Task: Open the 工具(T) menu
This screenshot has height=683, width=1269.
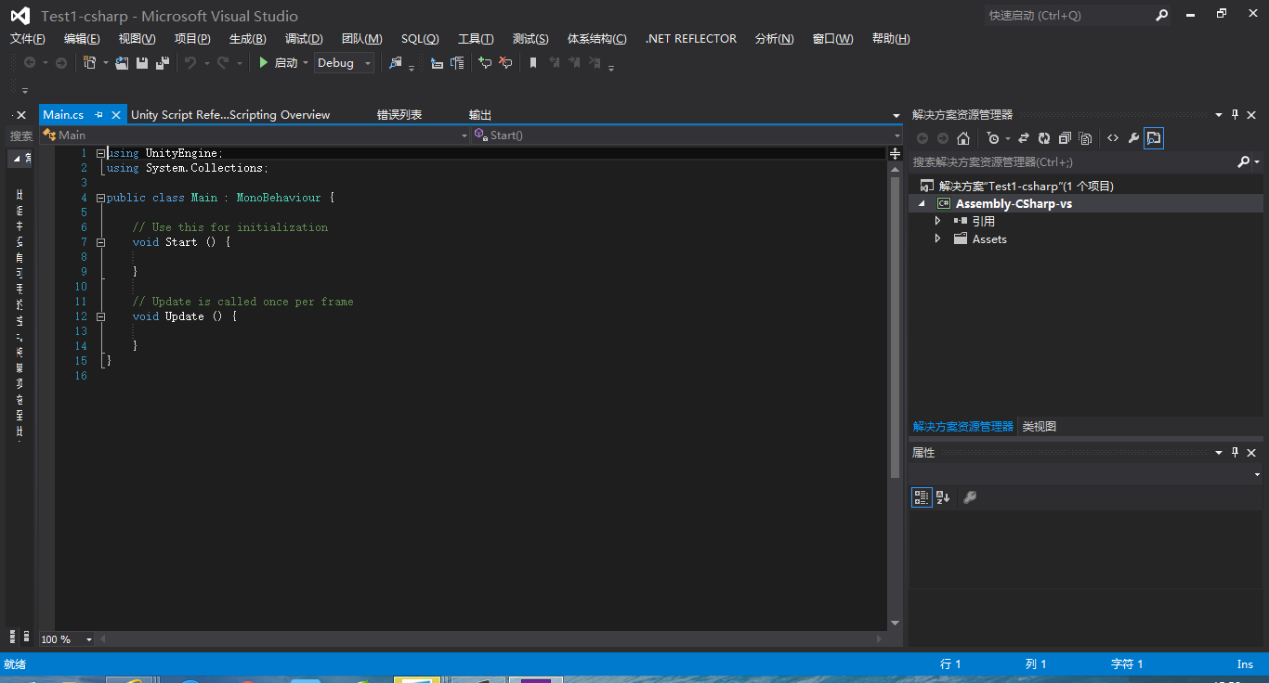Action: 476,39
